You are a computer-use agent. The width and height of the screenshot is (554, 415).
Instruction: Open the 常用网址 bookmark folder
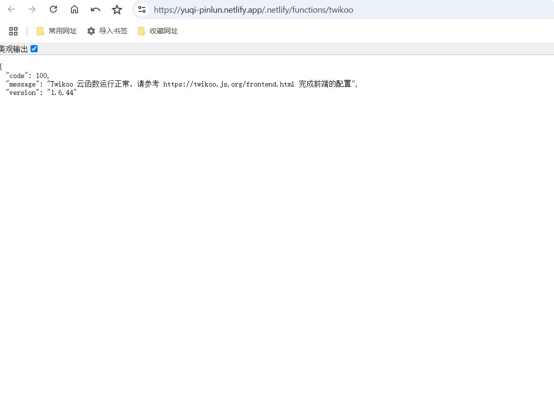(56, 31)
